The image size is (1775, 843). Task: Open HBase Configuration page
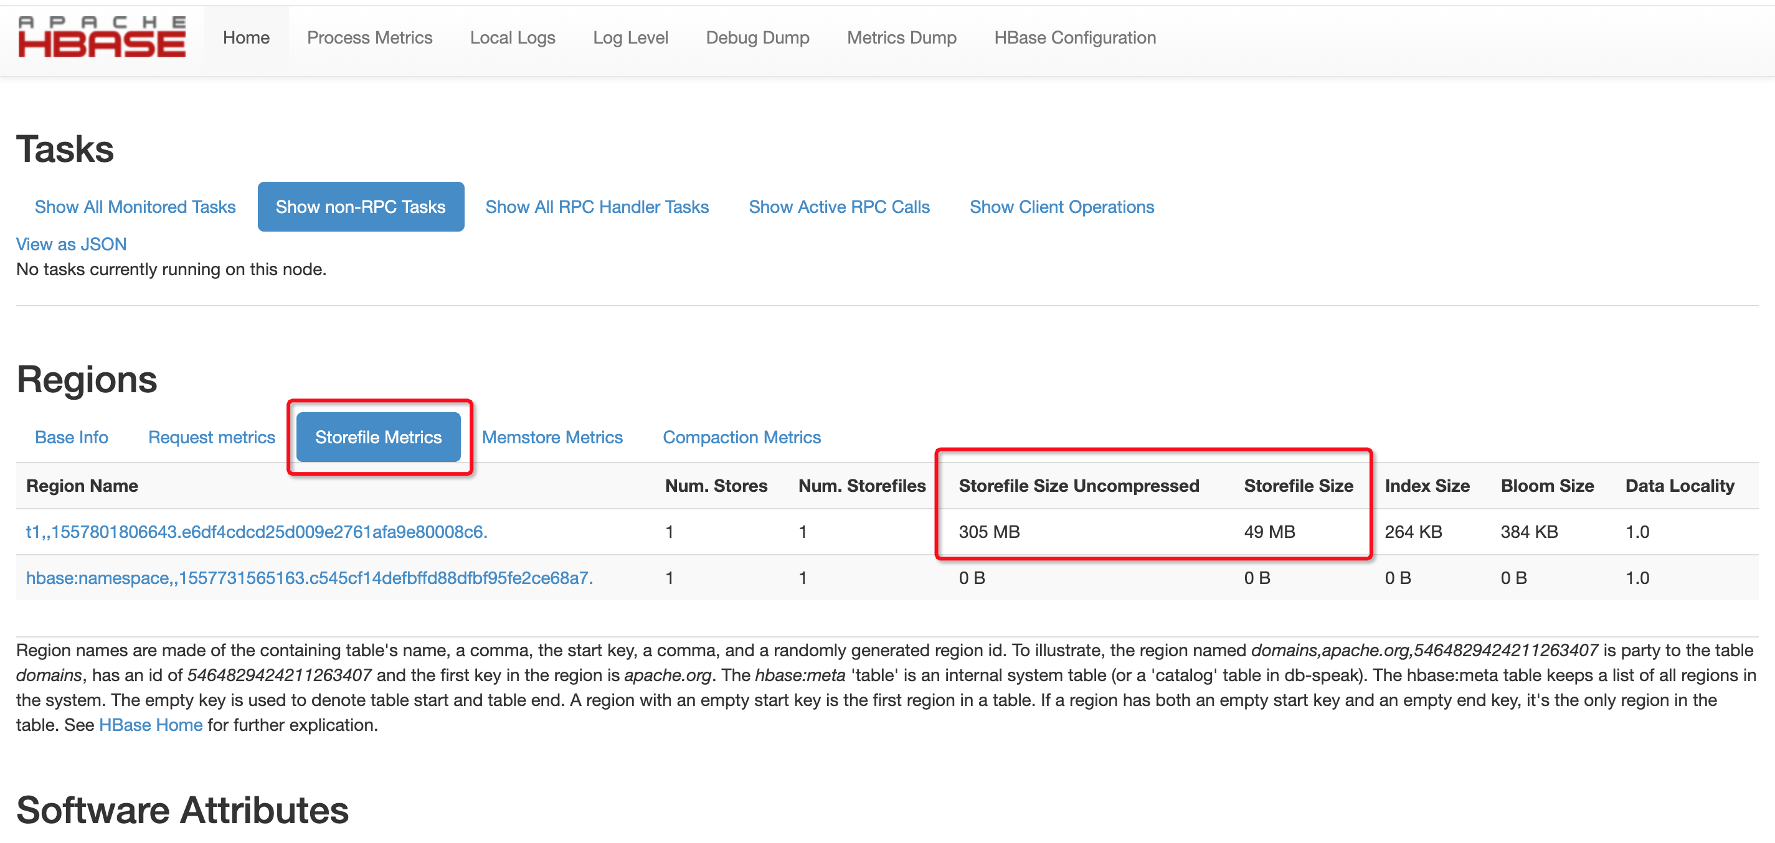(1074, 37)
